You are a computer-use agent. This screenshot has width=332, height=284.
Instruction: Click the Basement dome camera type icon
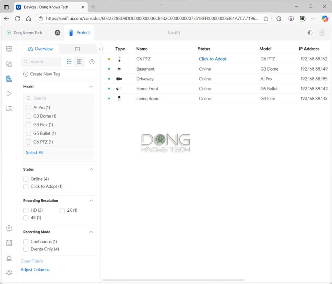coord(119,69)
